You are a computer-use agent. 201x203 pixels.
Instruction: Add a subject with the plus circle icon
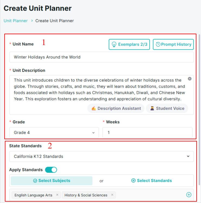[189, 195]
